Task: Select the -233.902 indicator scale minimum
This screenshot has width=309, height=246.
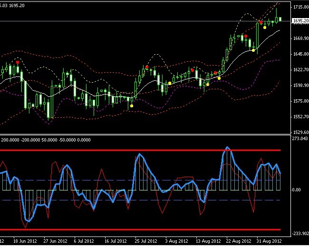Action: 300,233
